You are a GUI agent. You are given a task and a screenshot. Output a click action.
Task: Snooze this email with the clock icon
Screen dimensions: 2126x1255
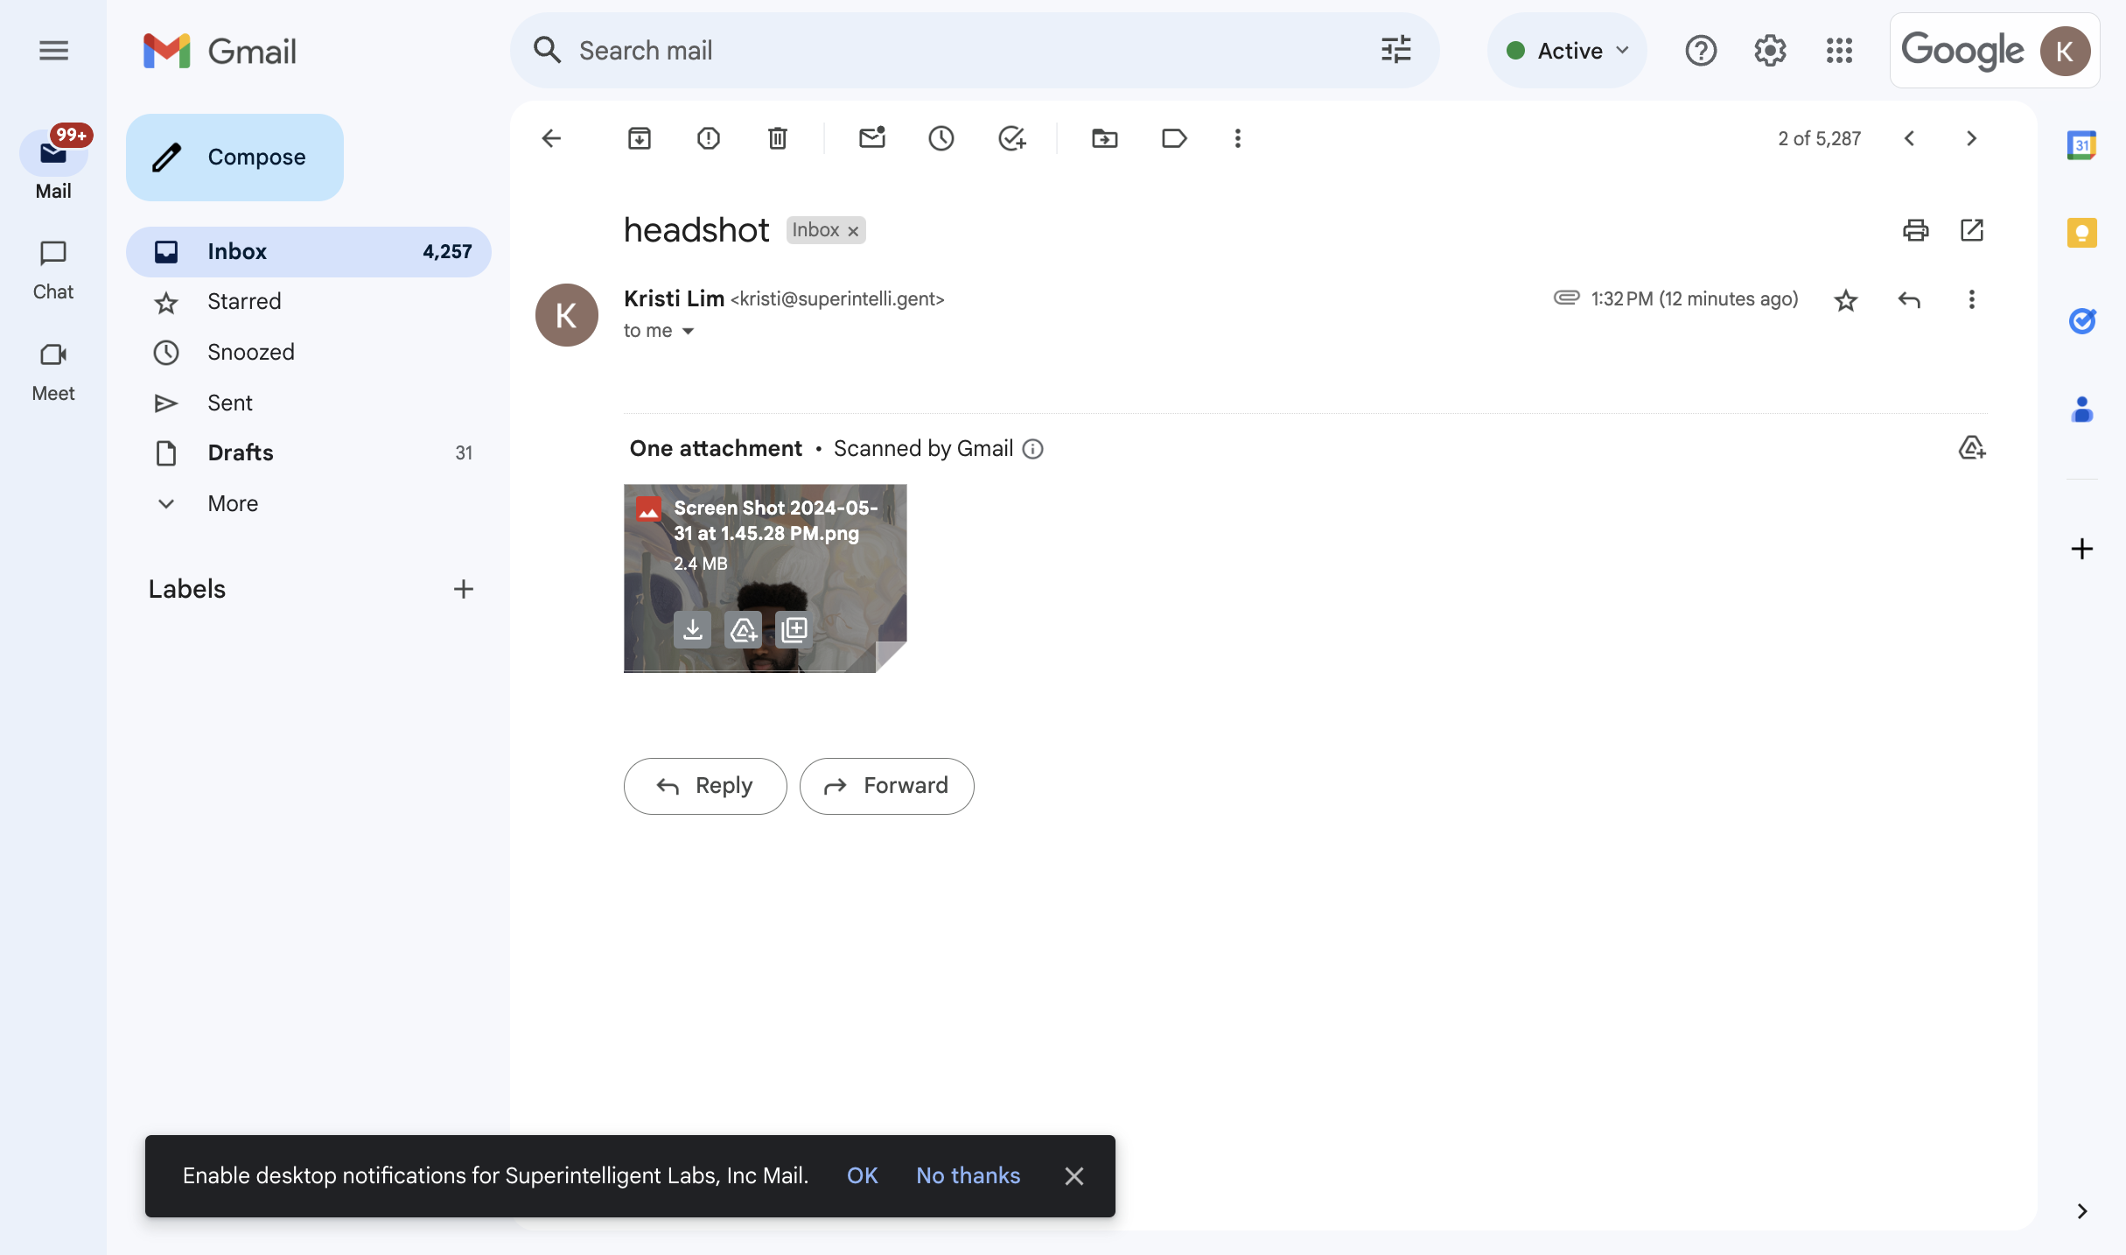pos(941,138)
